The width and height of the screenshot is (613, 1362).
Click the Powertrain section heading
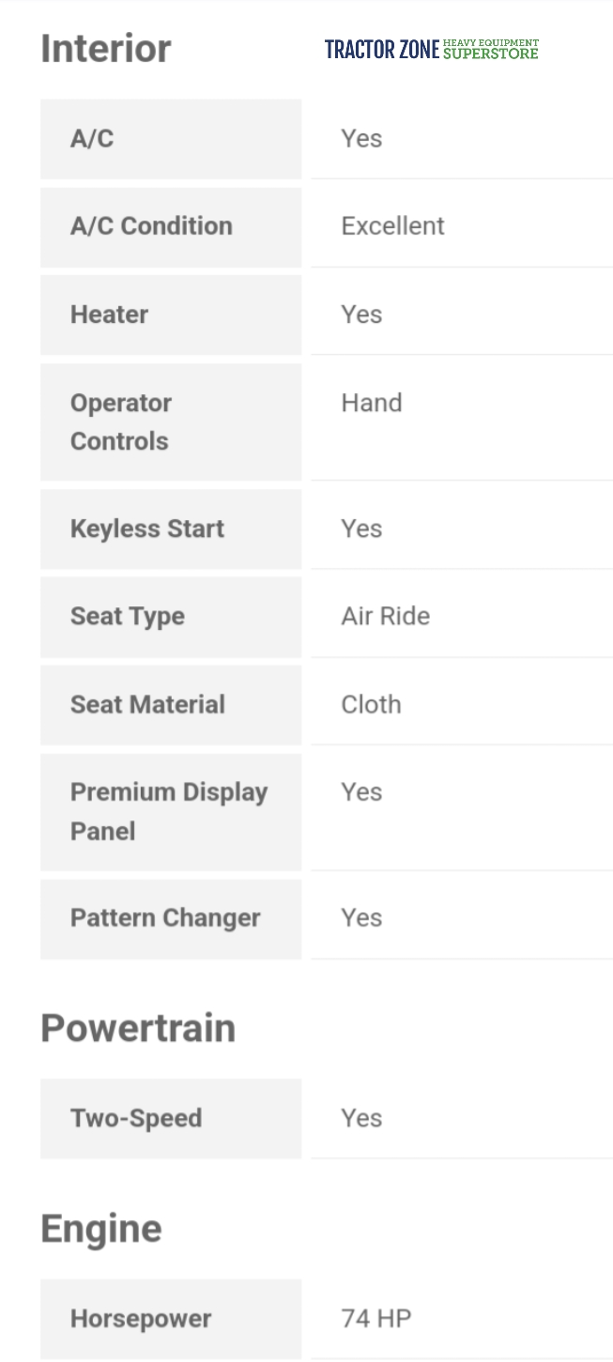138,1028
